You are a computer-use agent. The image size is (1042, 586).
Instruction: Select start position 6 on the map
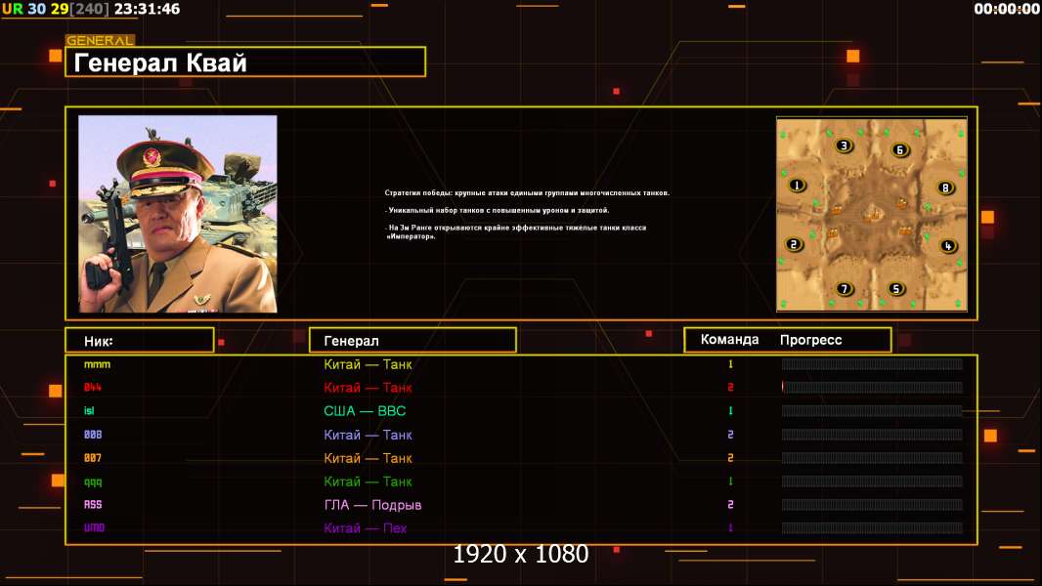[x=900, y=150]
